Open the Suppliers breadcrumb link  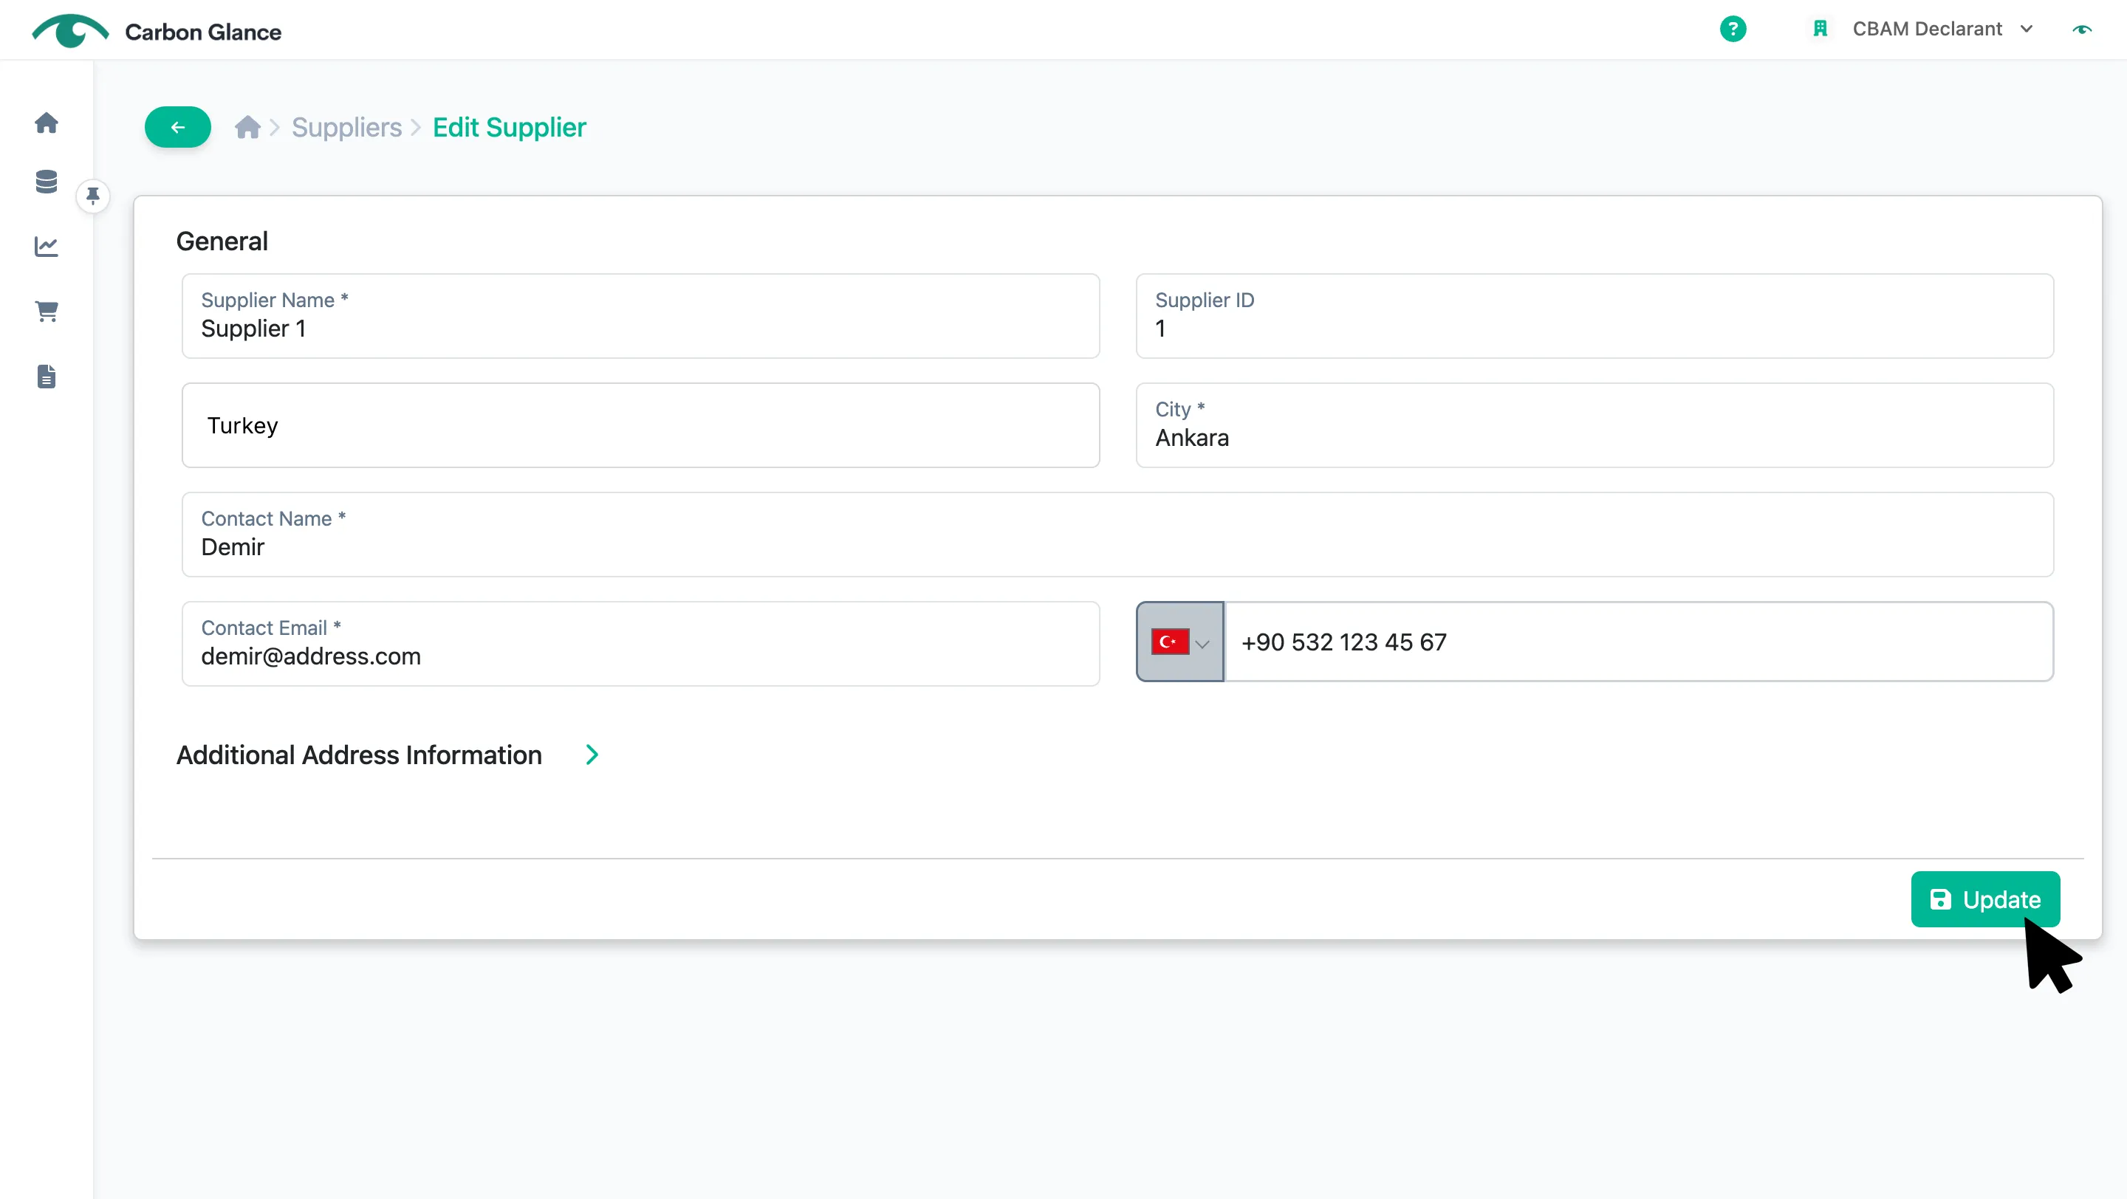347,127
